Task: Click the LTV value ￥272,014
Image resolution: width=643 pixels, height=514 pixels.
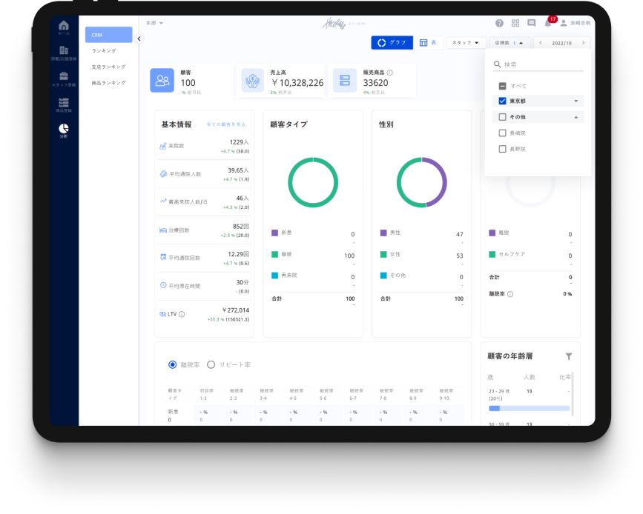Action: point(235,310)
